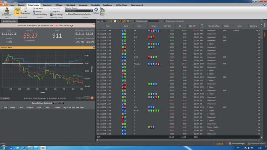This screenshot has width=267, height=150.
Task: Open the Feedback link
Action: click(219, 144)
